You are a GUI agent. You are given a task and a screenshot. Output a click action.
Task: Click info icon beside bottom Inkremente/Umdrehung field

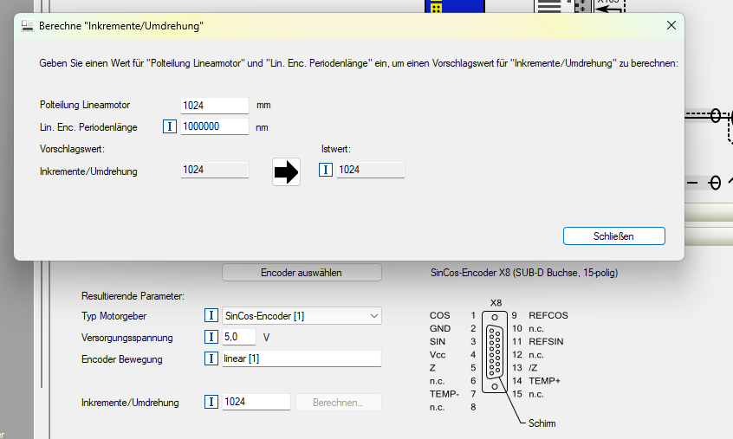pyautogui.click(x=211, y=402)
